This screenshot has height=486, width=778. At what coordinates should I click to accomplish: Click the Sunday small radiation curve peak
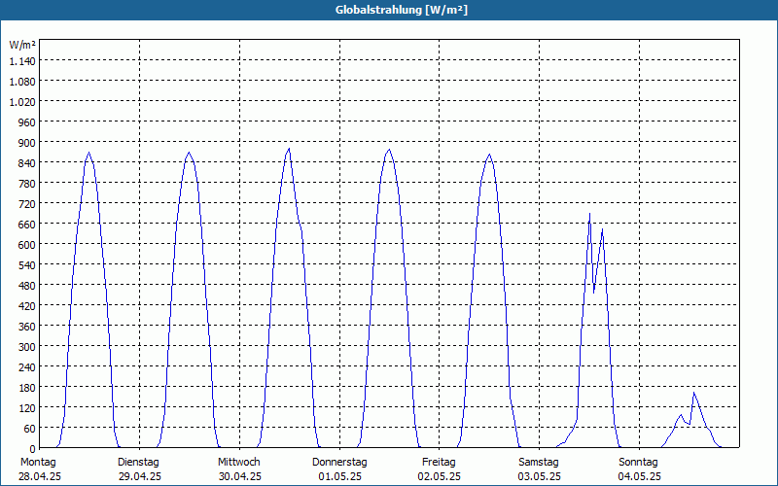coord(694,393)
